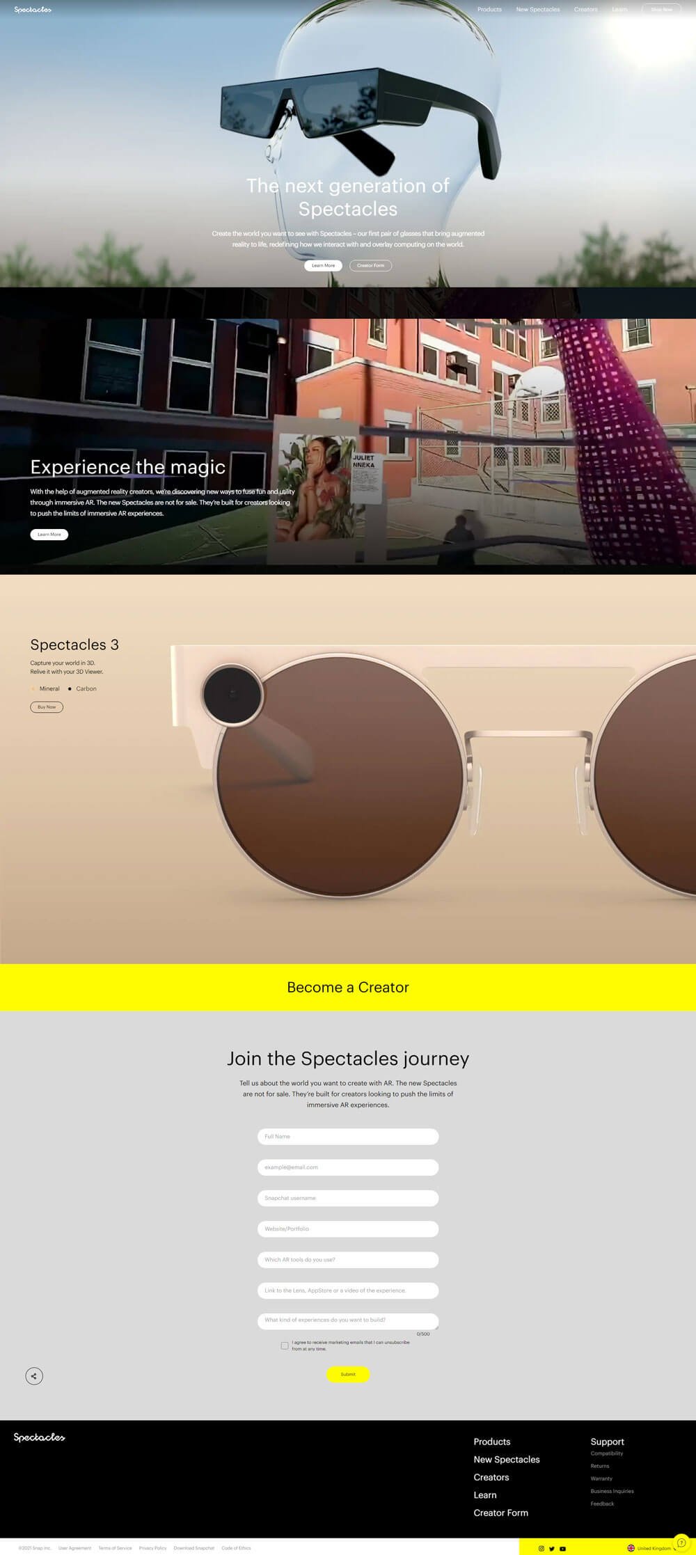Click the Spectacles logo in the footer

(x=40, y=1437)
